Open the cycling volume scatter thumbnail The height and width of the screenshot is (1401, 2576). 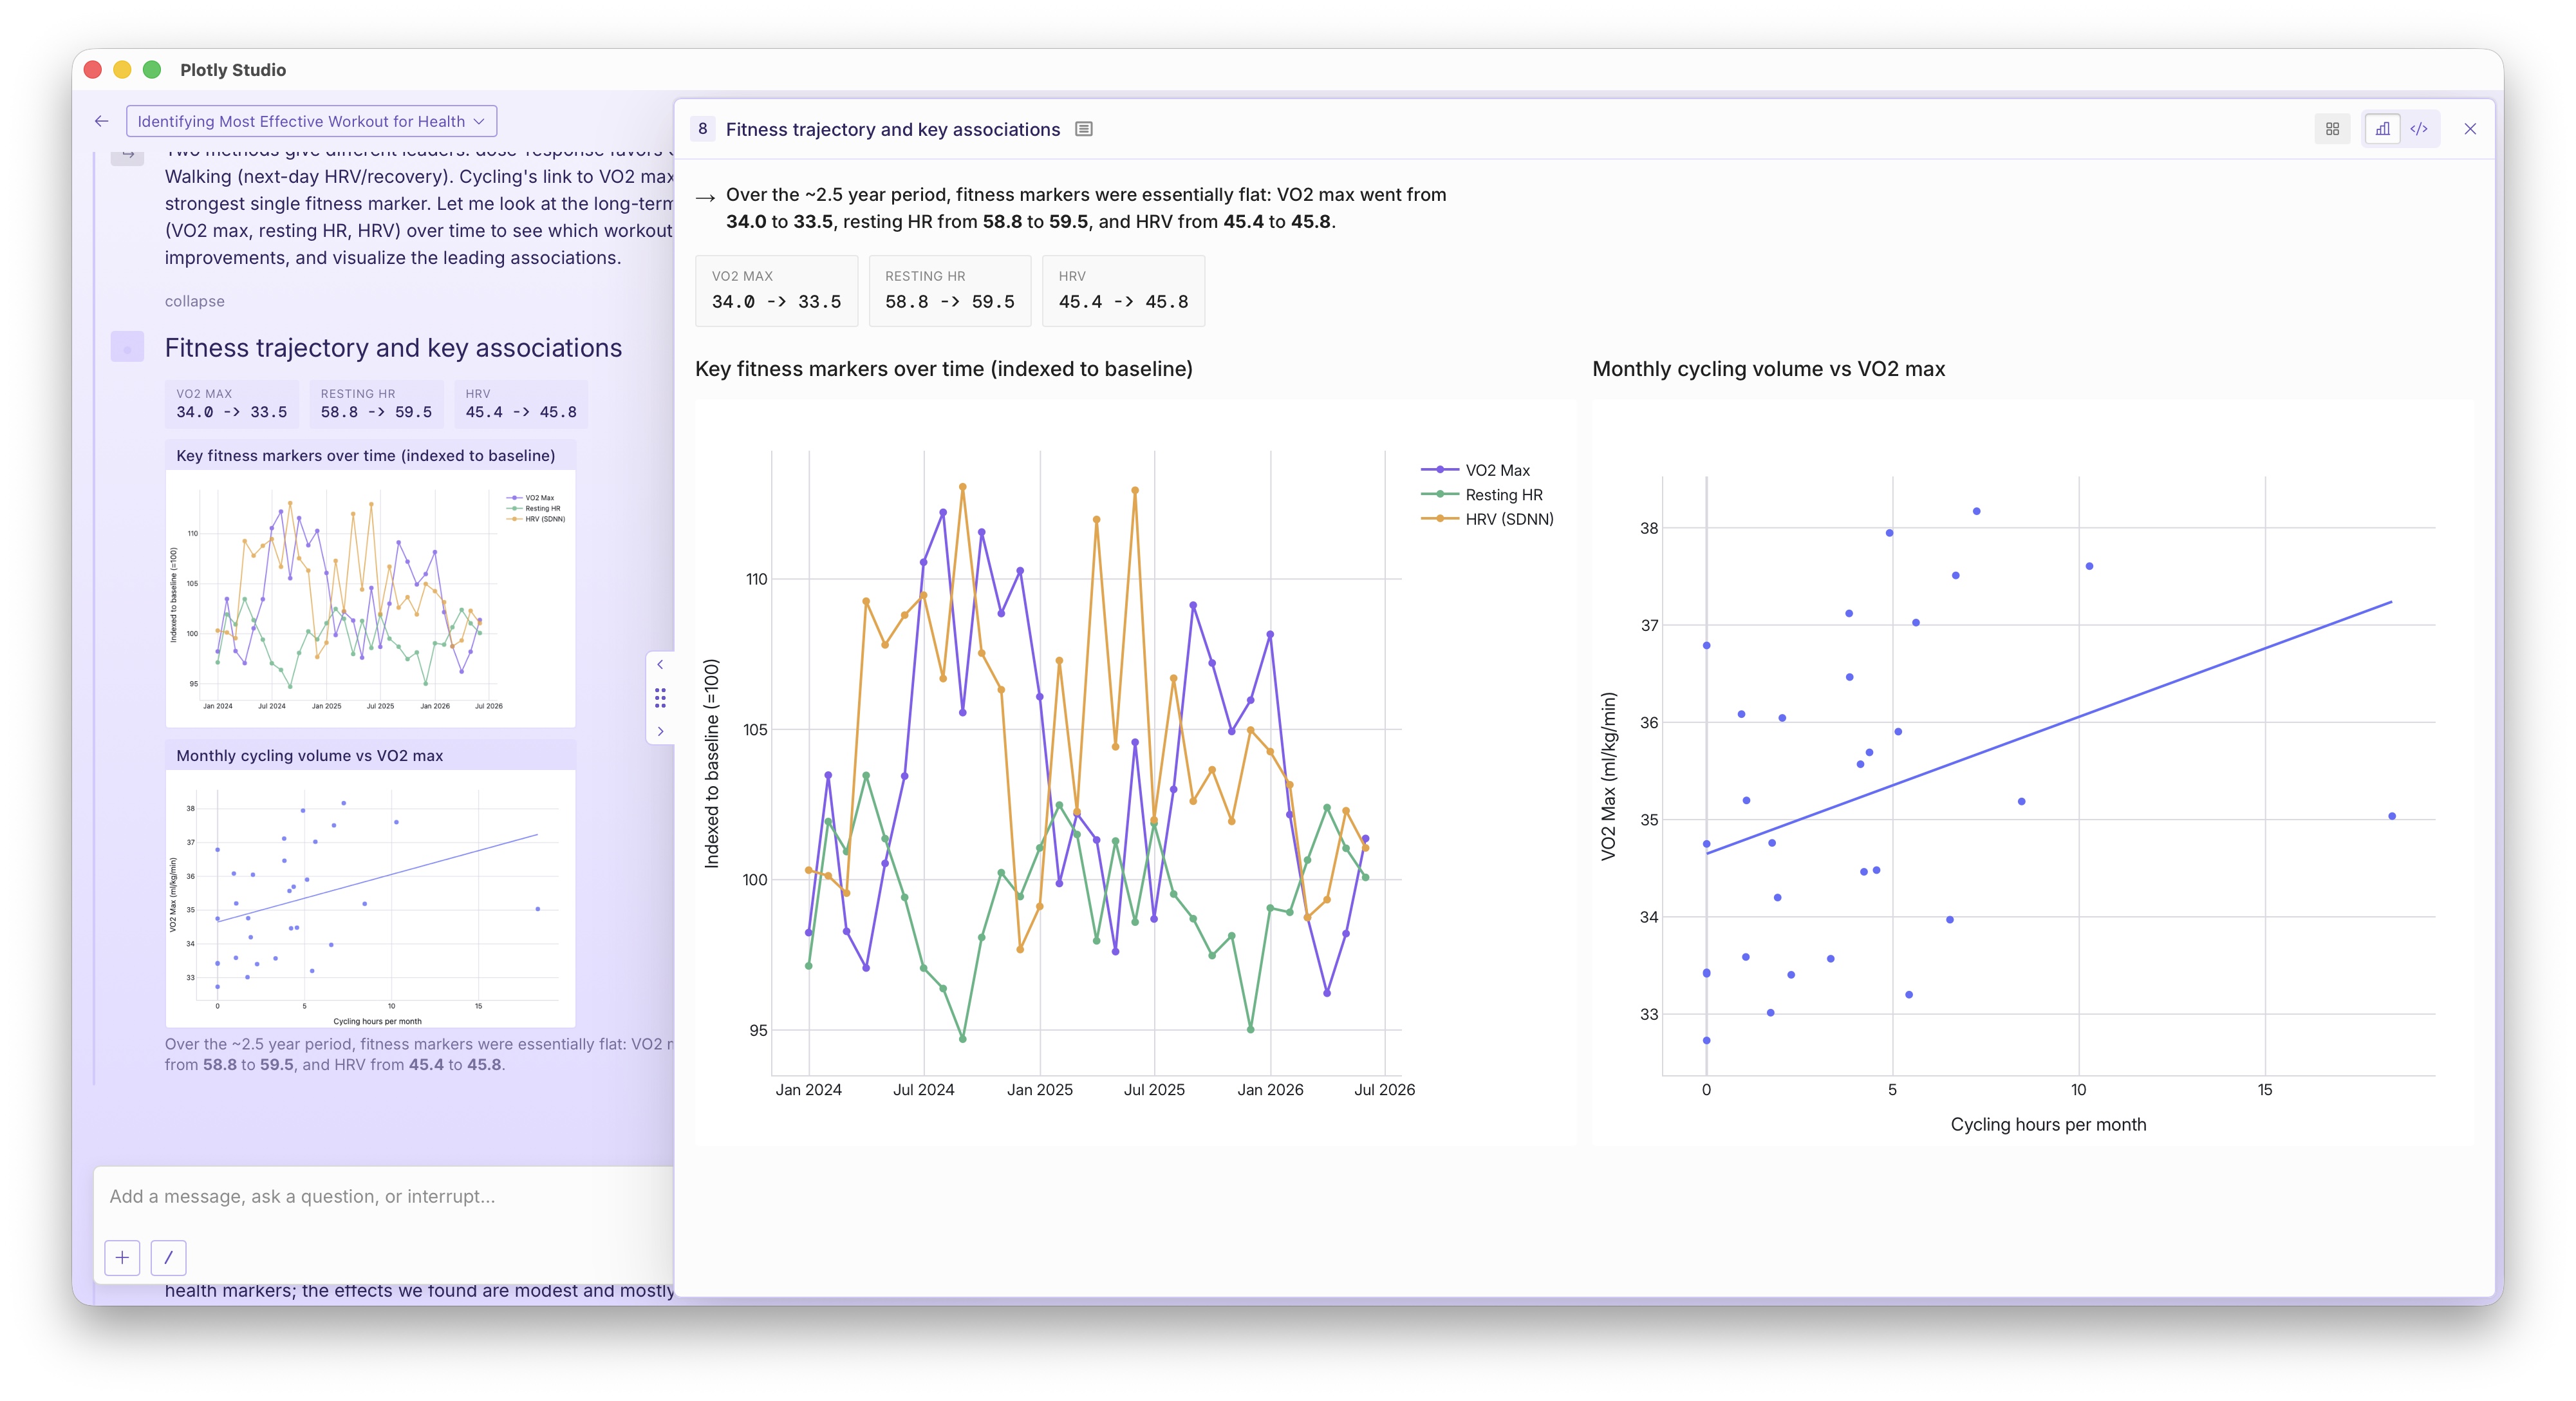coord(370,898)
